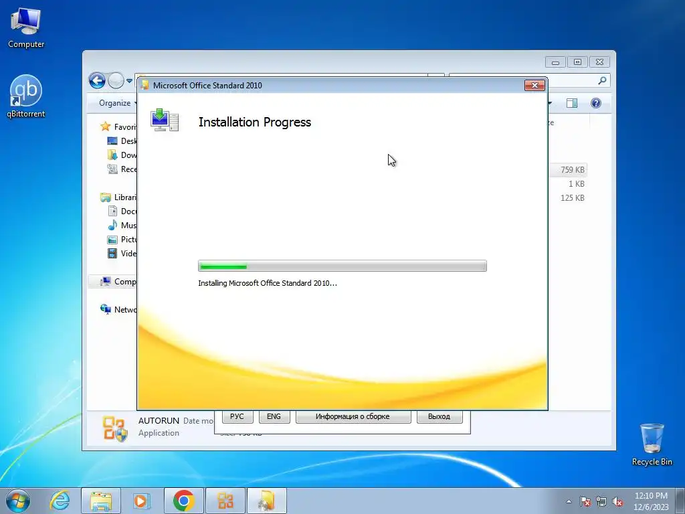Click the Информация о сборке button
The width and height of the screenshot is (685, 514).
click(x=353, y=416)
